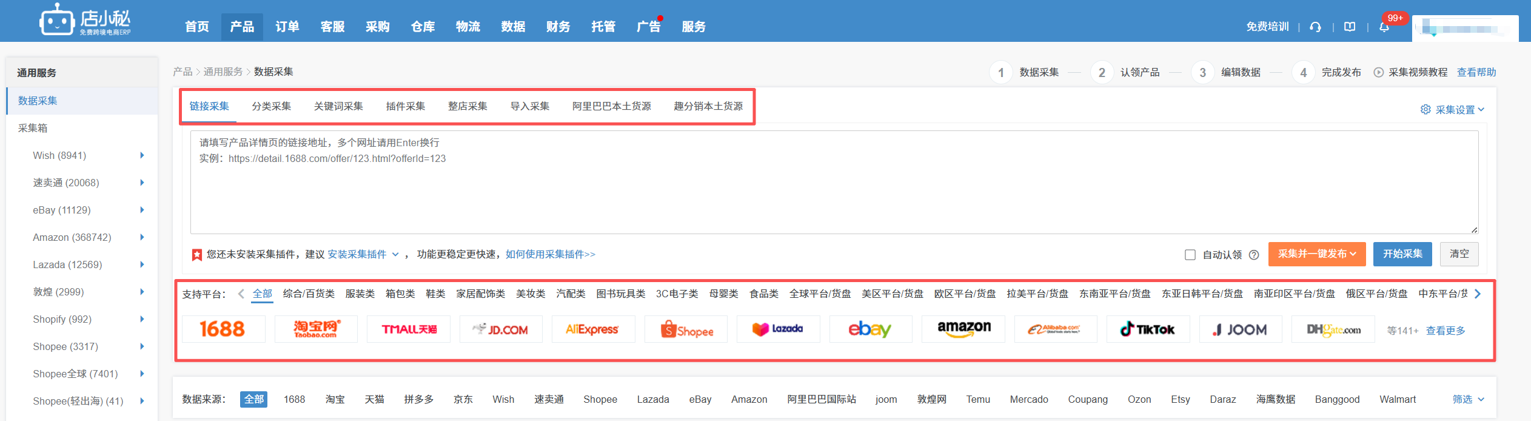Select the JOOM platform logo

(x=1241, y=329)
